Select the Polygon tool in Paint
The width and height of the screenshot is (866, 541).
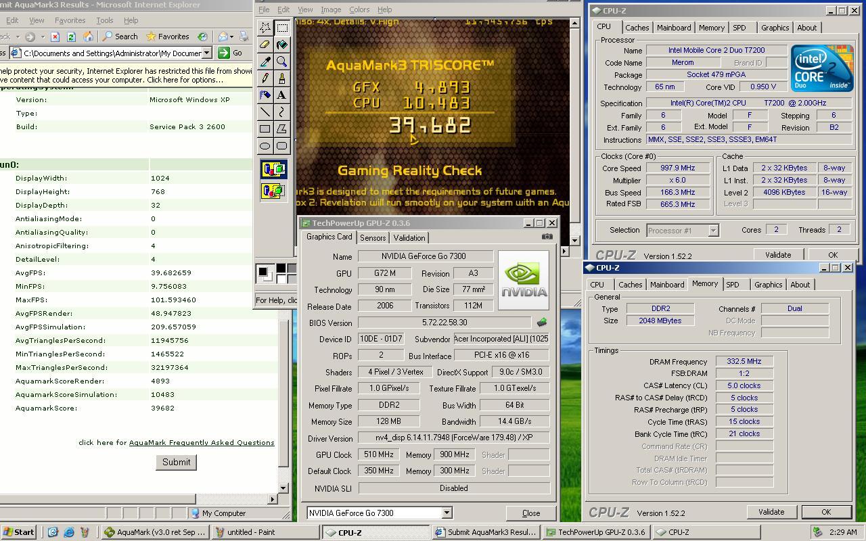[282, 128]
